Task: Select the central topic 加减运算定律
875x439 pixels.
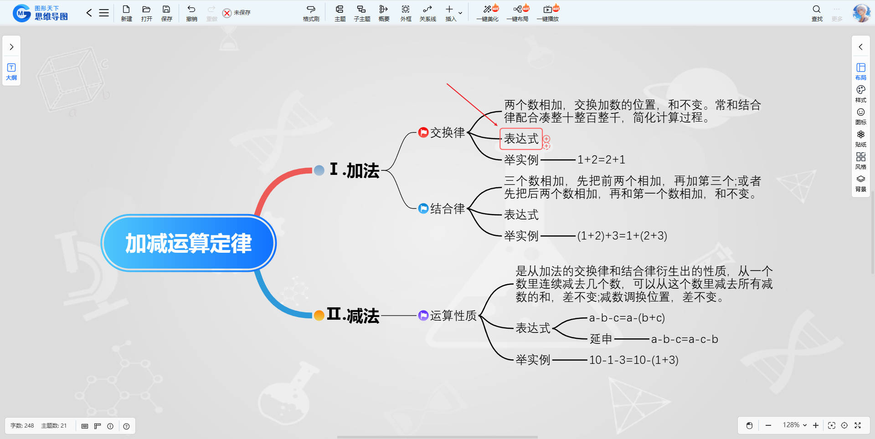Action: pos(188,243)
